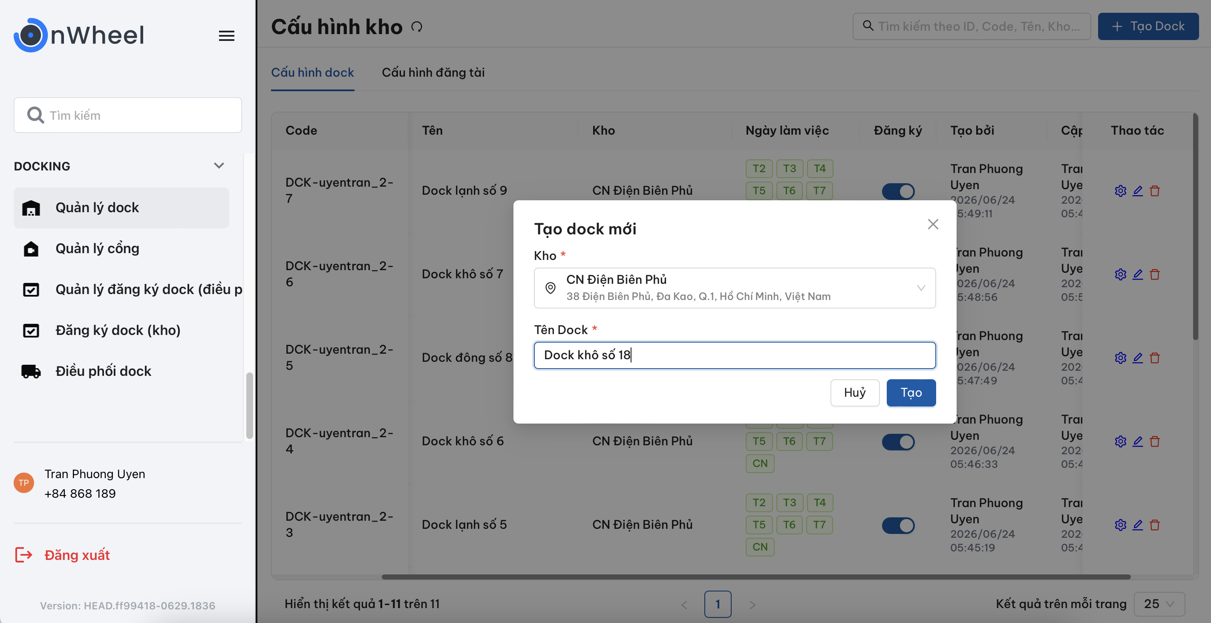The width and height of the screenshot is (1211, 623).
Task: Click the Ngày làm việc column header
Action: pyautogui.click(x=787, y=131)
